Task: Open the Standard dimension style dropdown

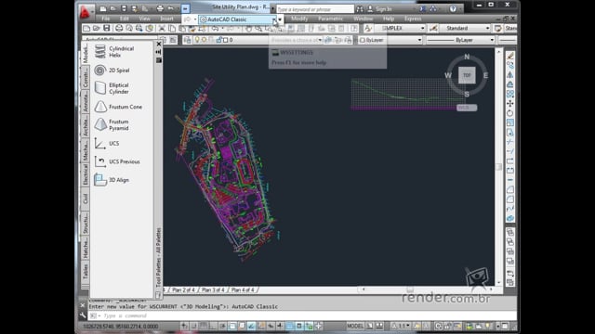Action: pyautogui.click(x=487, y=29)
